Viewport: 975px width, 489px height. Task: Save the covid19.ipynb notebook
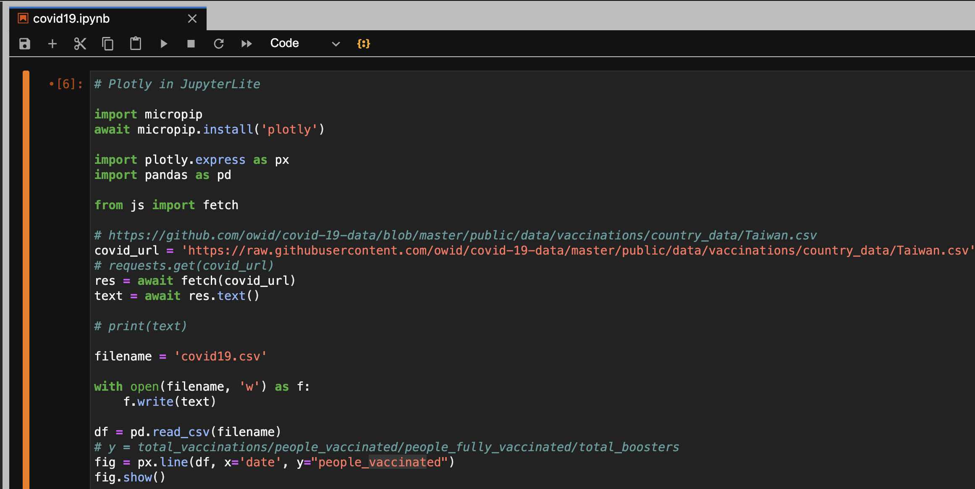(24, 43)
